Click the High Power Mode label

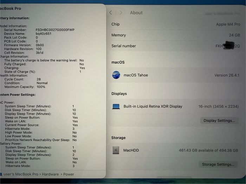(19, 132)
